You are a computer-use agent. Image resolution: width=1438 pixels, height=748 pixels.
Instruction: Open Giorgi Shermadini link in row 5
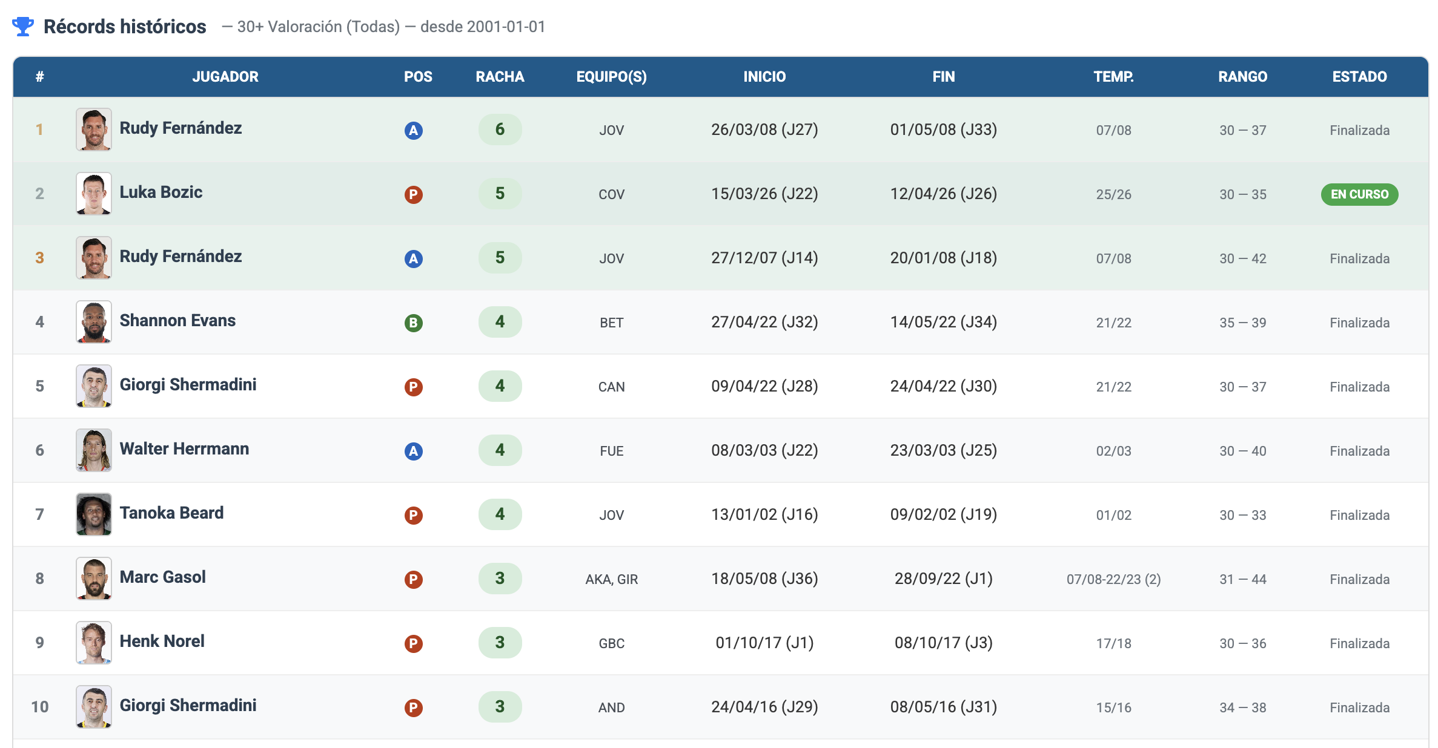188,385
